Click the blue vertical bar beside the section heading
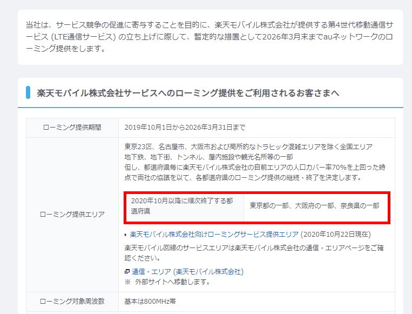The image size is (412, 314). click(x=28, y=92)
